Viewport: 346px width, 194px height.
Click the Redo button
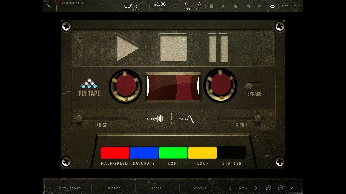click(296, 6)
